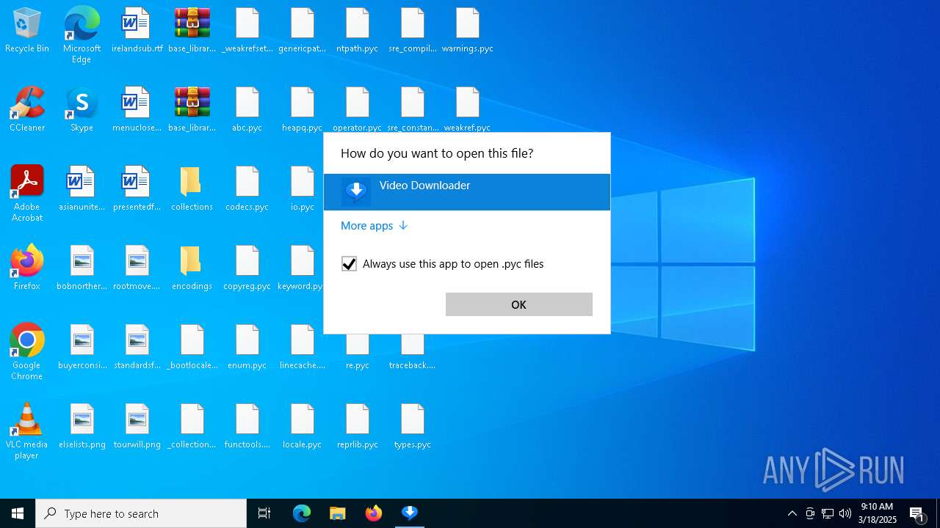Select the reprlib.pyc file
This screenshot has width=940, height=528.
pyautogui.click(x=358, y=427)
